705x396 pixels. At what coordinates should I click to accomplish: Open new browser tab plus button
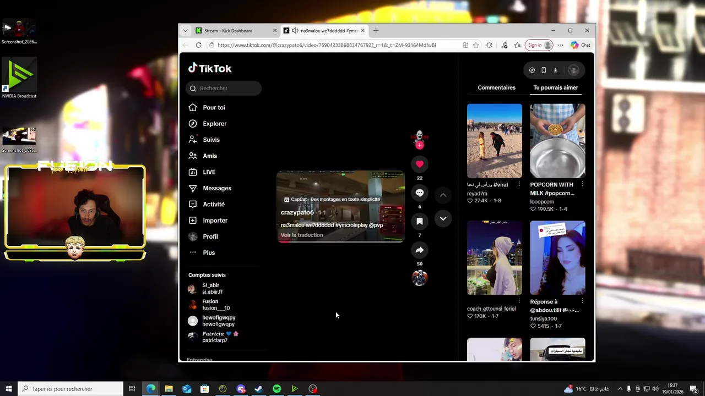pos(376,31)
